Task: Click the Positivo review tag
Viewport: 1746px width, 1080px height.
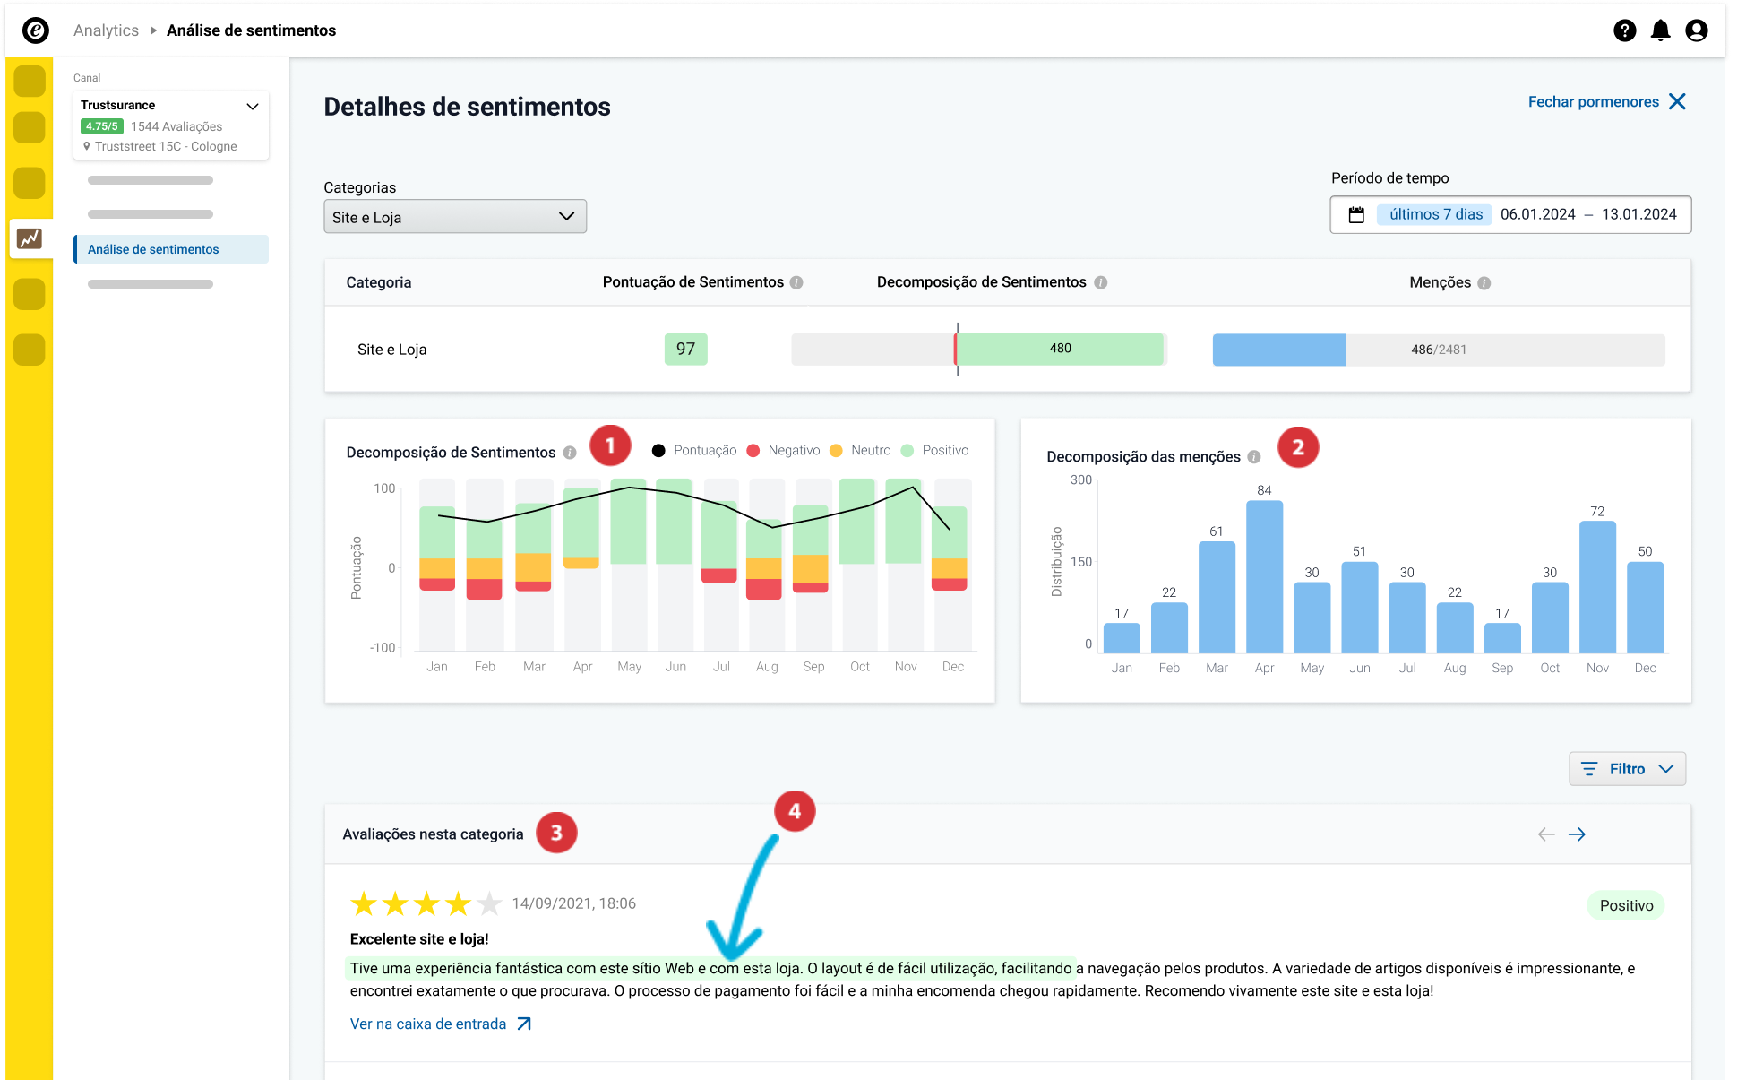Action: pyautogui.click(x=1626, y=905)
